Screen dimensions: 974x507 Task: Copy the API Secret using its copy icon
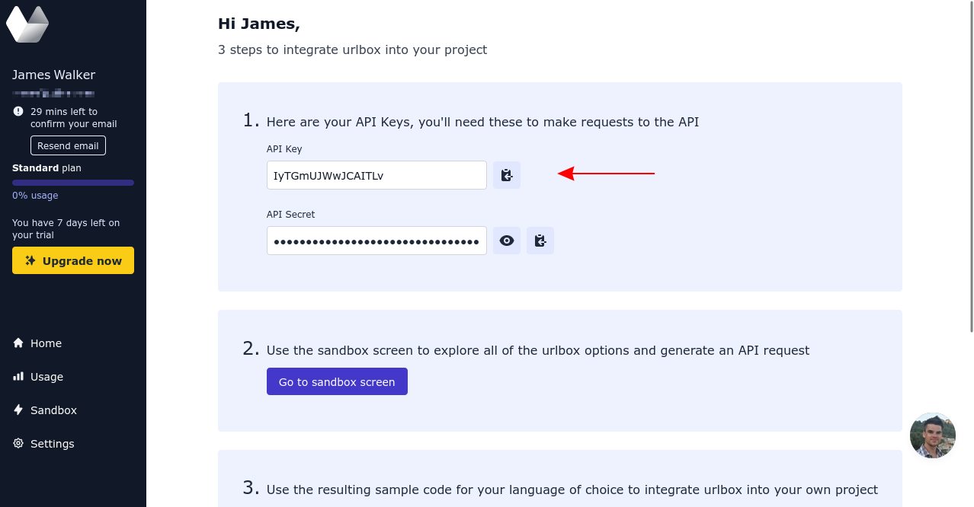(540, 241)
